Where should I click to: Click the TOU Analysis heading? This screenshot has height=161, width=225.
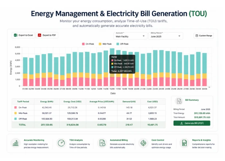[76, 140]
